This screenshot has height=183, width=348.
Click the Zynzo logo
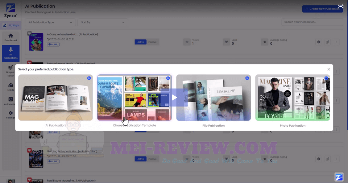pyautogui.click(x=11, y=10)
